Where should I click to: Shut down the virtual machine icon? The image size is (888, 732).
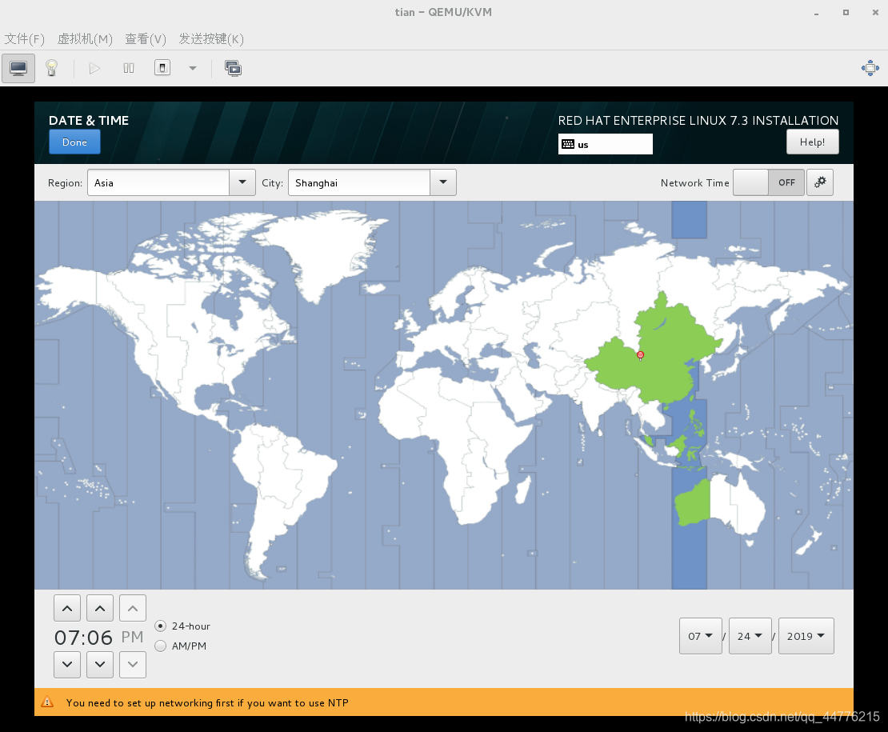162,69
